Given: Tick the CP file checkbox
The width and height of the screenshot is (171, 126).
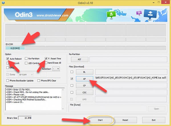Looking at the screenshot, I should (x=72, y=86).
